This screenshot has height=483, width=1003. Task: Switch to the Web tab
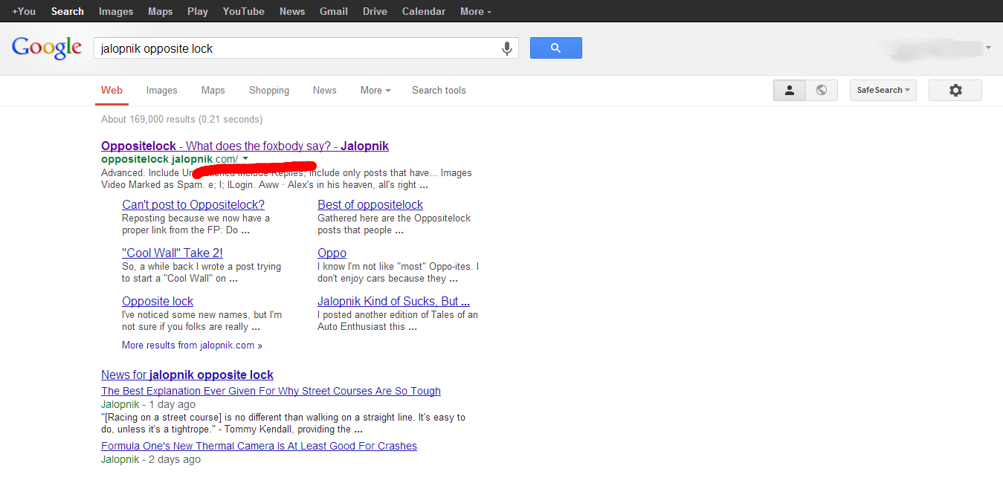(x=112, y=91)
